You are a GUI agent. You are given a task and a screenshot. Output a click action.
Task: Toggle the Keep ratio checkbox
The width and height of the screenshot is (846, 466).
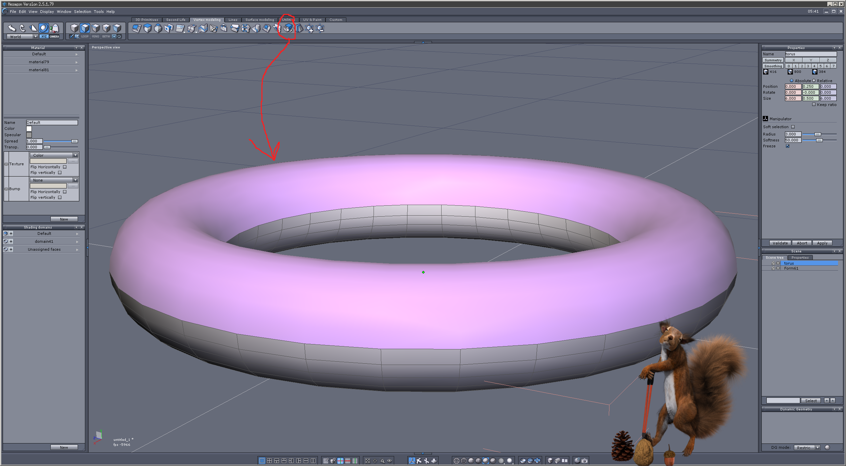point(814,105)
